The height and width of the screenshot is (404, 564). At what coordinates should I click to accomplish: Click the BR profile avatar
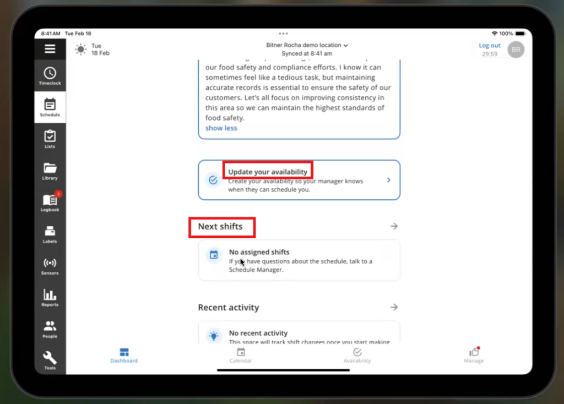tap(516, 50)
